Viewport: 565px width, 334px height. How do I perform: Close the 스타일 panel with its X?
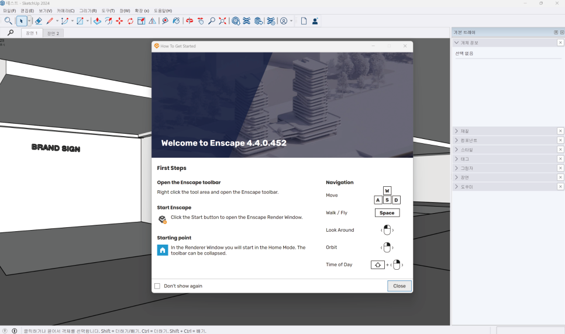[560, 149]
